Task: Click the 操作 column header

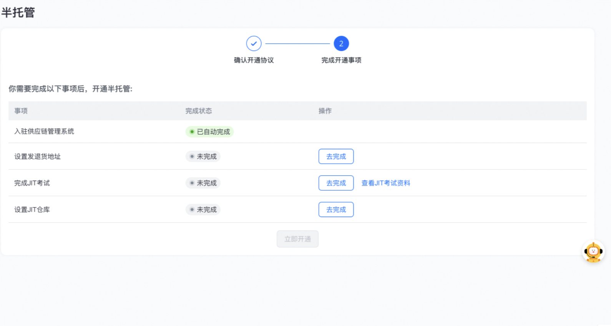Action: click(x=325, y=111)
